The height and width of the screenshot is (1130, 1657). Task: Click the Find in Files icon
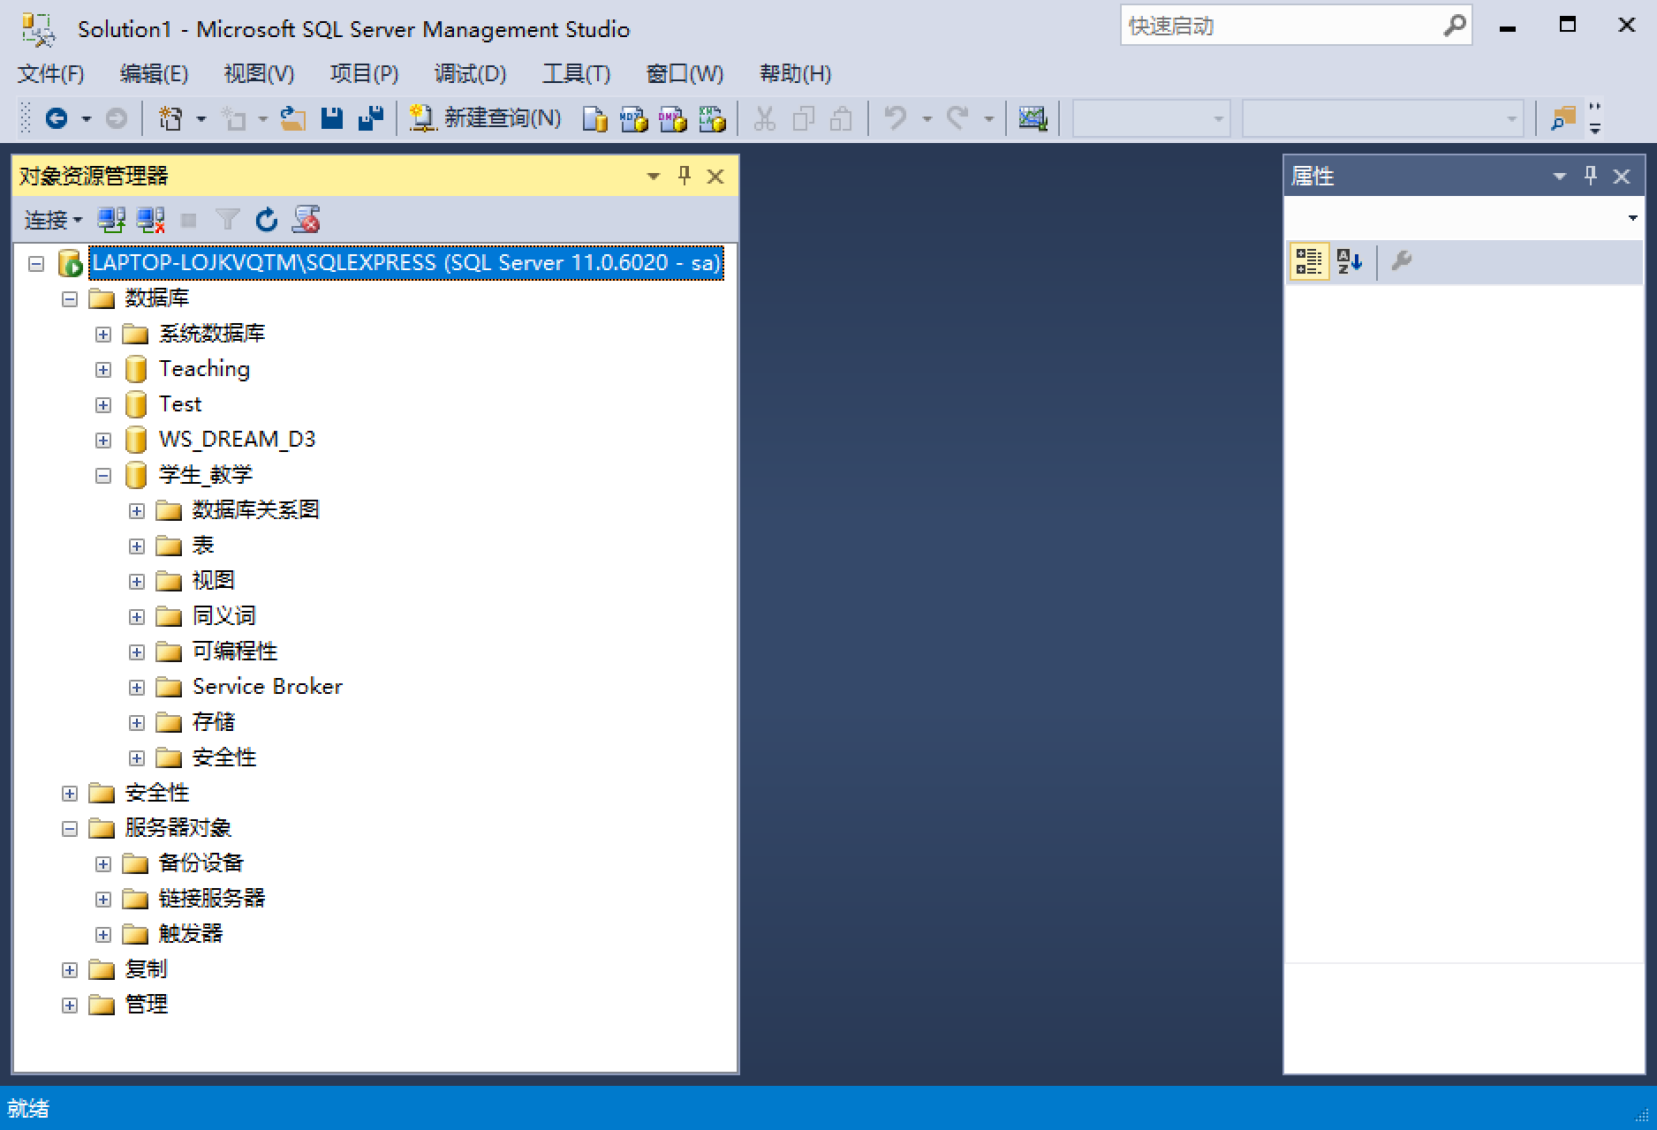pos(1563,118)
